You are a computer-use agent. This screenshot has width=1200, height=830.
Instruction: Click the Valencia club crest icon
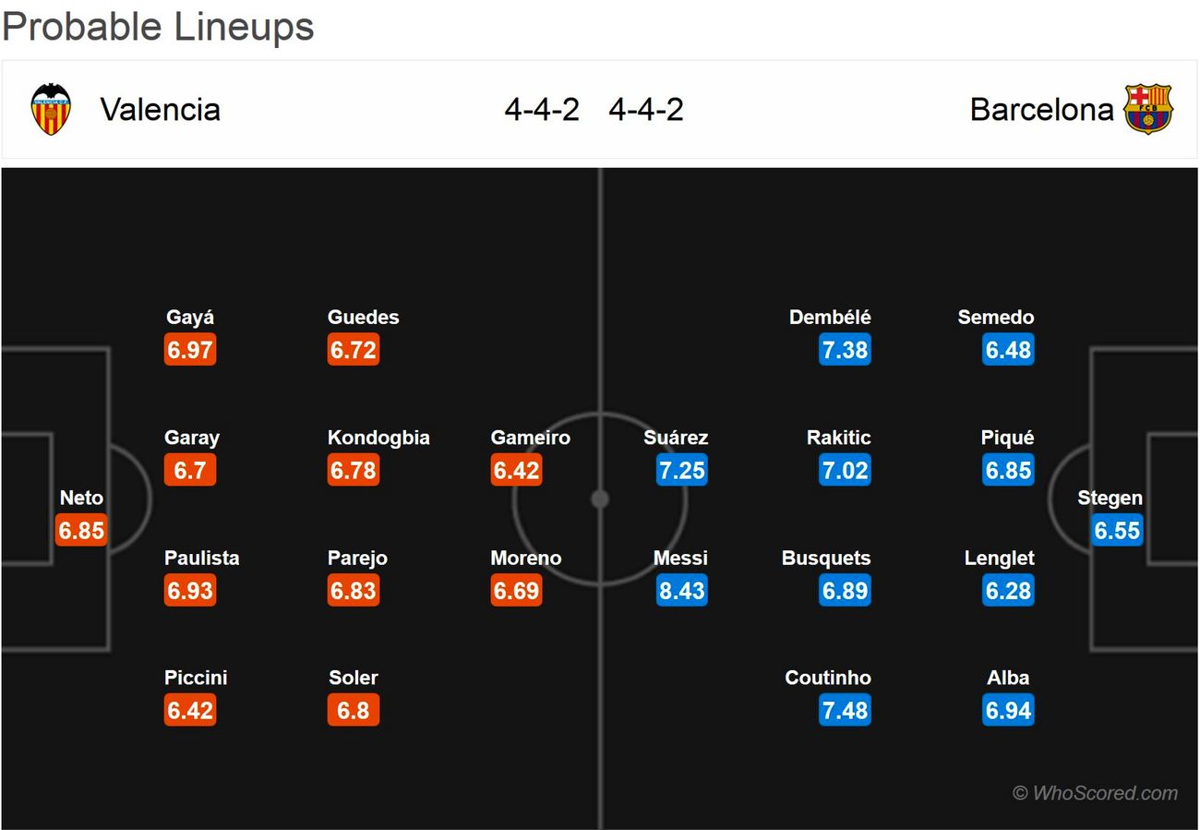tap(51, 110)
